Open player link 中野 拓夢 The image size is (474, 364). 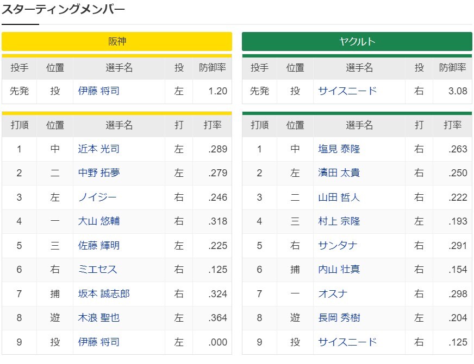98,173
